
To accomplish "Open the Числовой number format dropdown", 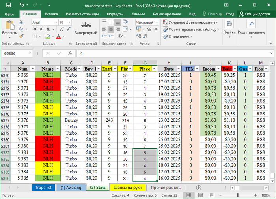I will 157,23.
